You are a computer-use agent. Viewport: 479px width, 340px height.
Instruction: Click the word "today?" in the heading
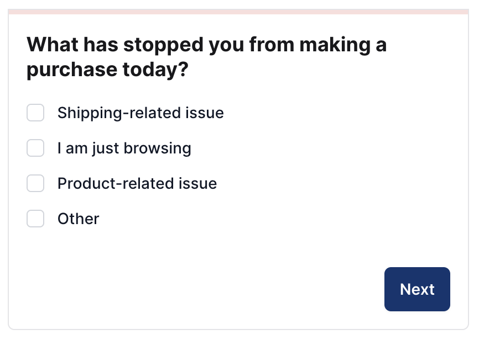[x=155, y=70]
